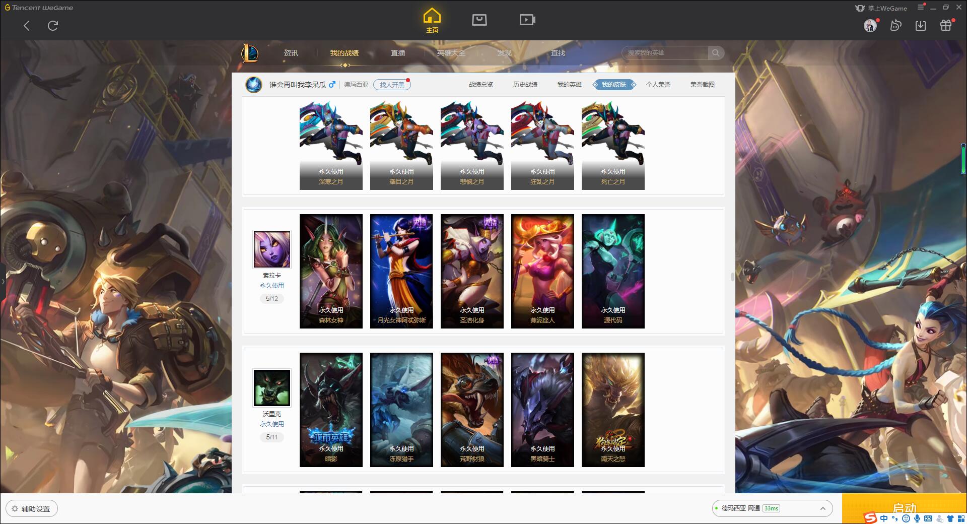The width and height of the screenshot is (967, 524).
Task: Open the 荒野豺狼 skin card
Action: (472, 410)
